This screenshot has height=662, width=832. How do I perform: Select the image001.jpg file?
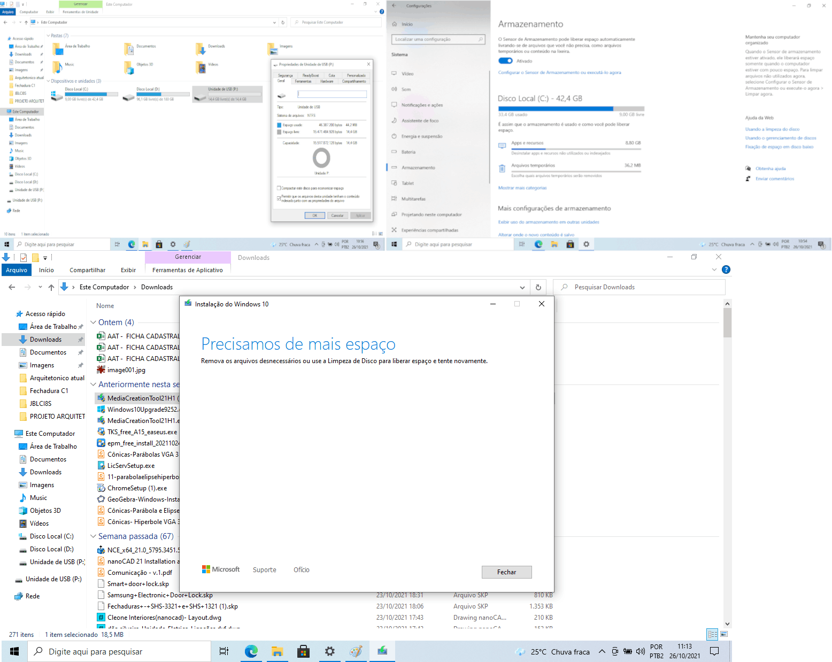point(126,370)
